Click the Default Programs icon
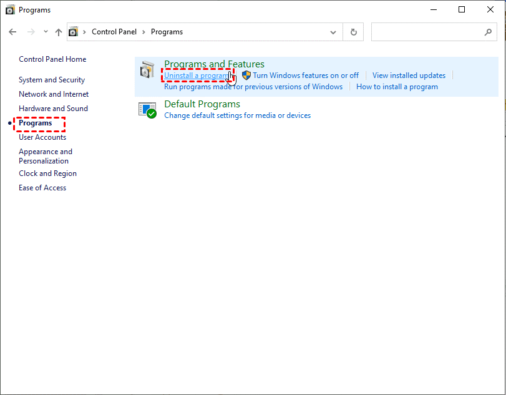Image resolution: width=506 pixels, height=395 pixels. click(x=147, y=110)
